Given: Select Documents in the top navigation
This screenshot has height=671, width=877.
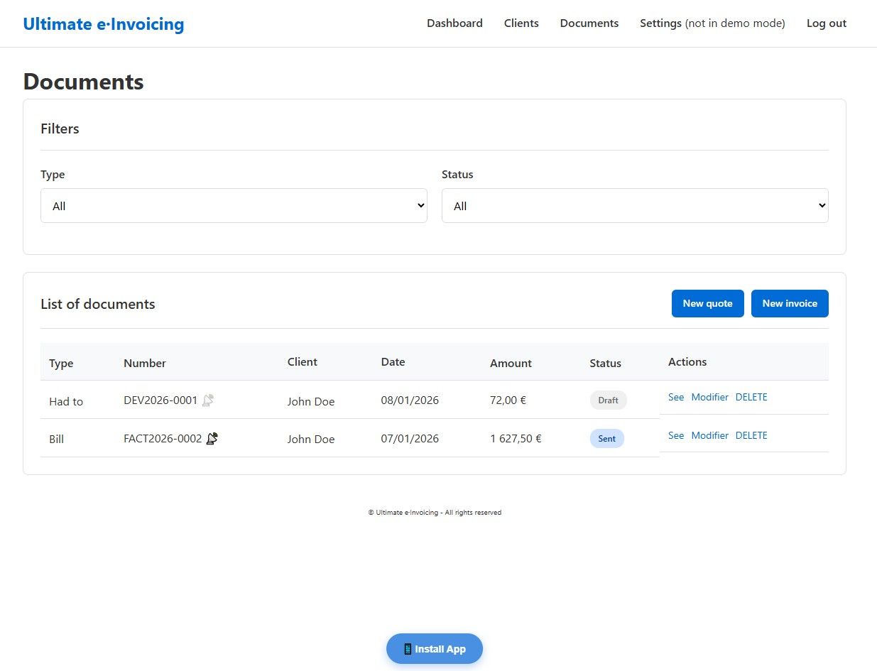Looking at the screenshot, I should pos(589,23).
